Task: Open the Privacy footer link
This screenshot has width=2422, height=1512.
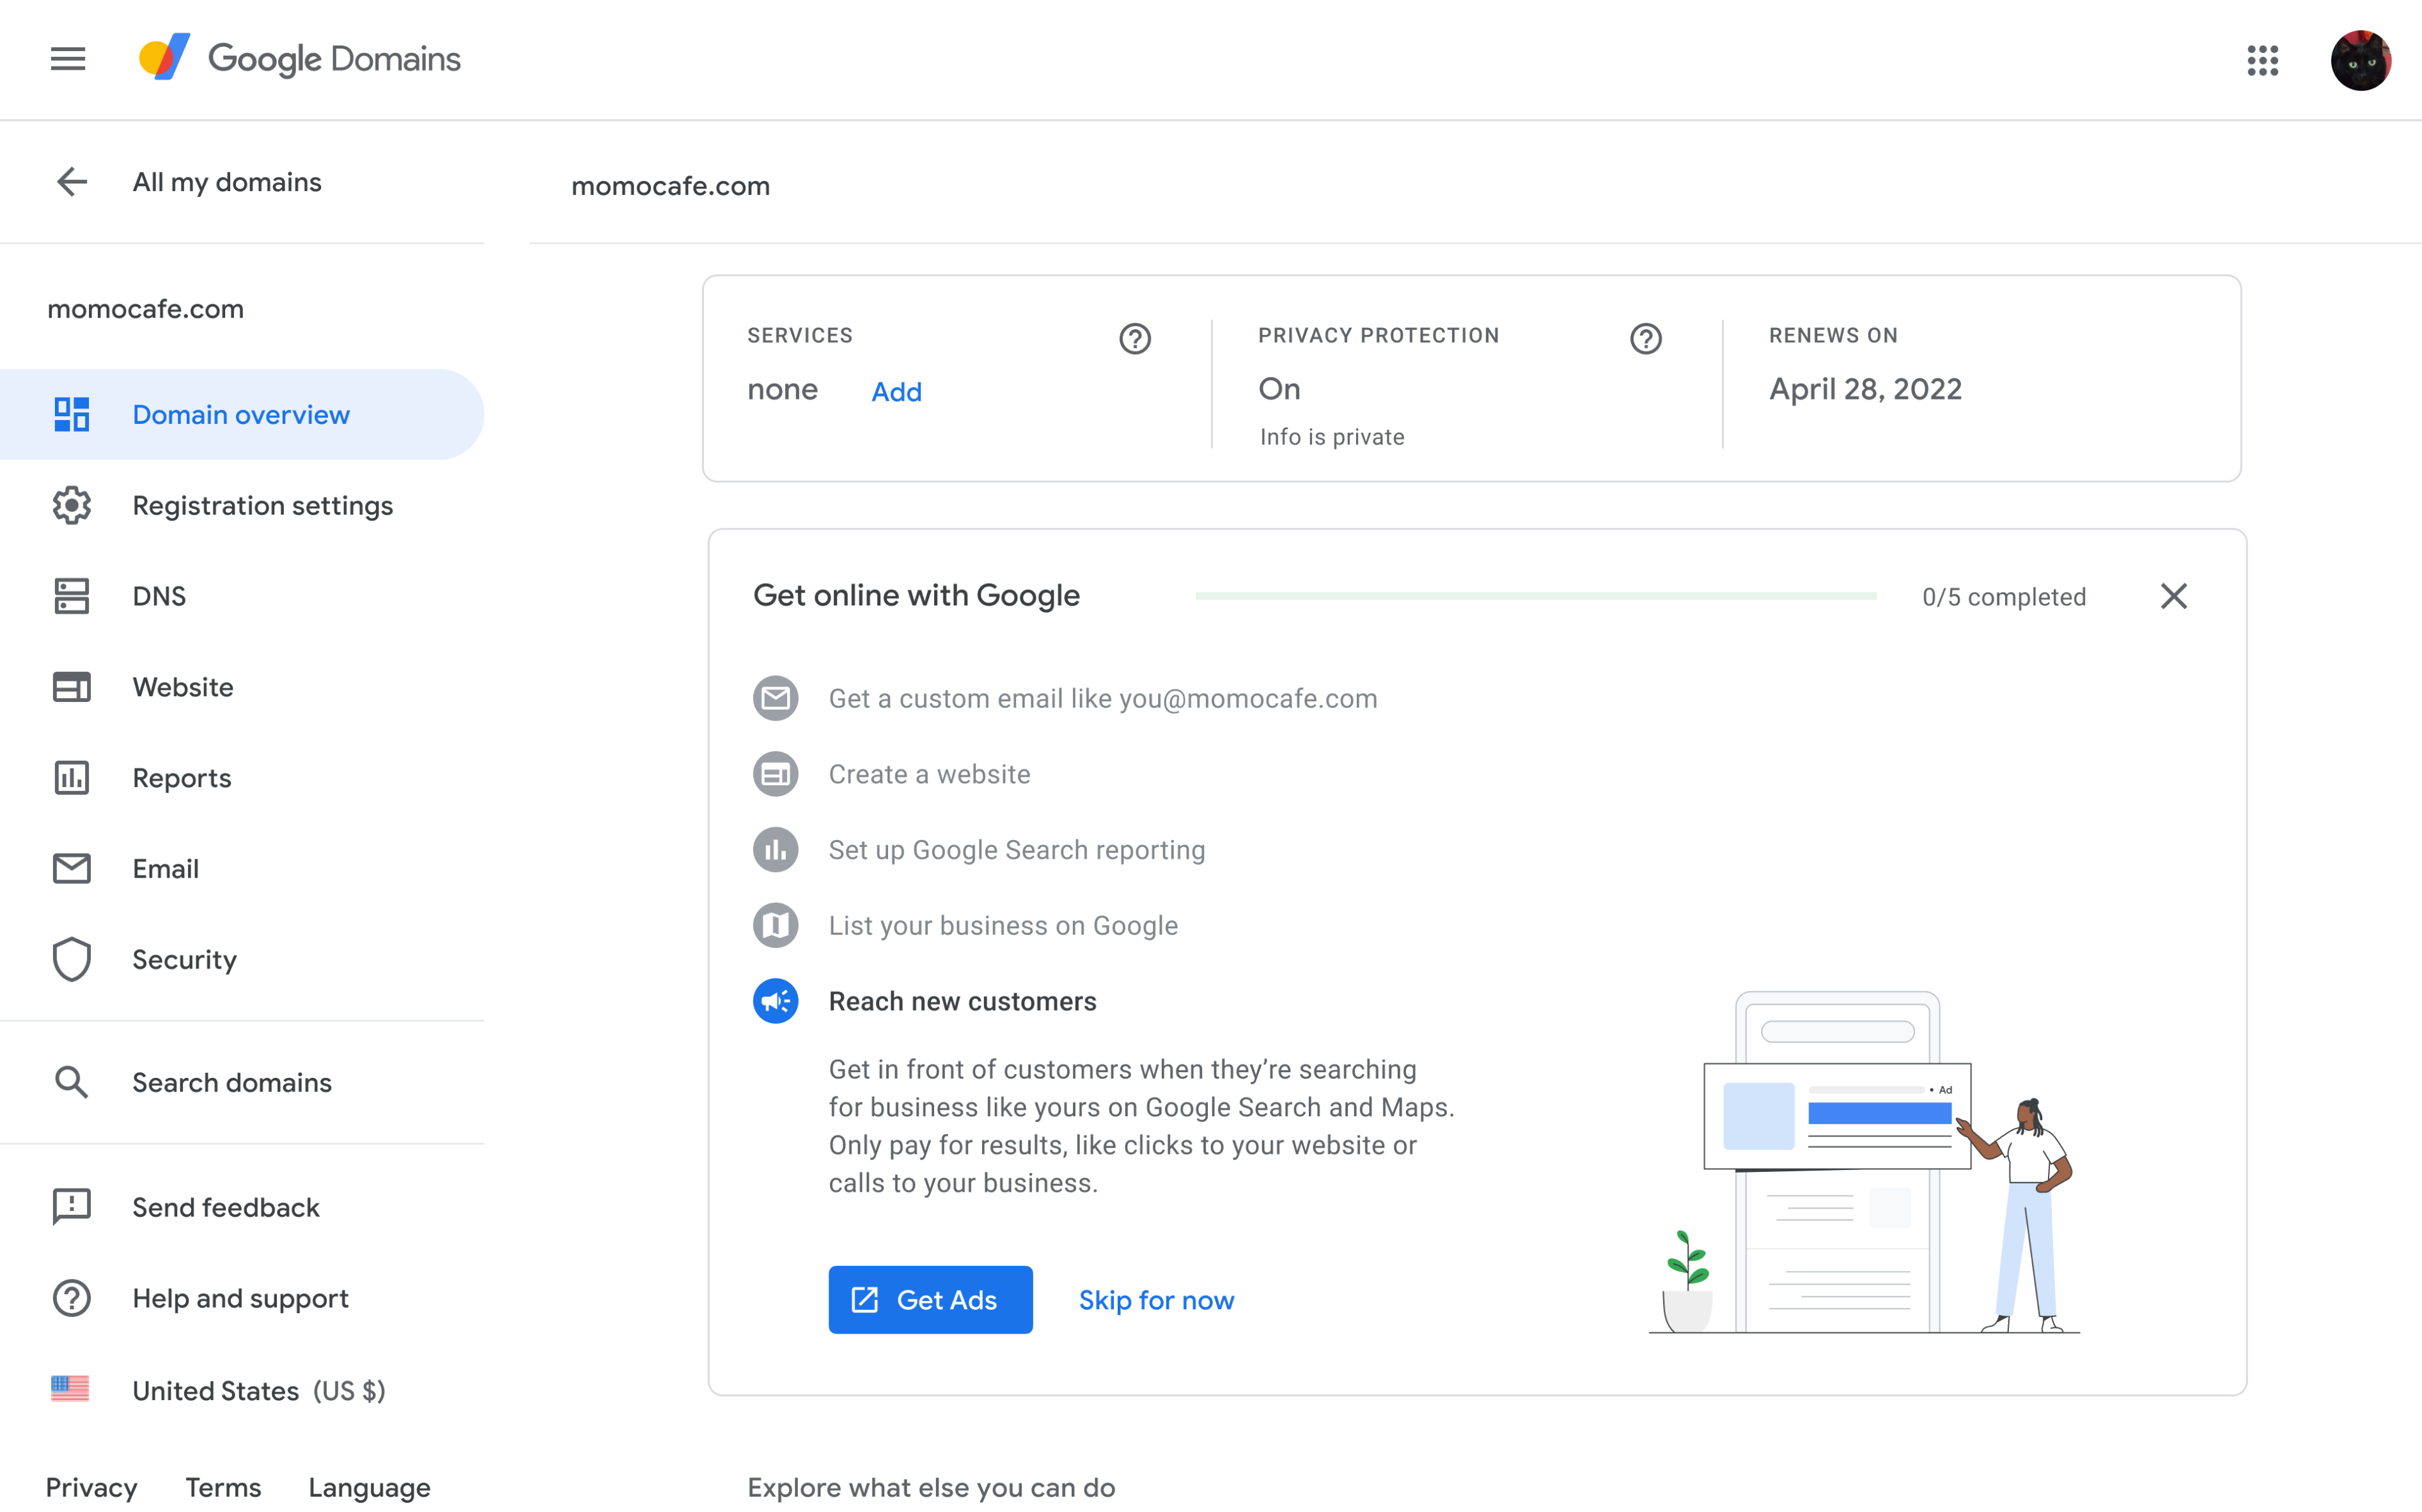Action: (92, 1487)
